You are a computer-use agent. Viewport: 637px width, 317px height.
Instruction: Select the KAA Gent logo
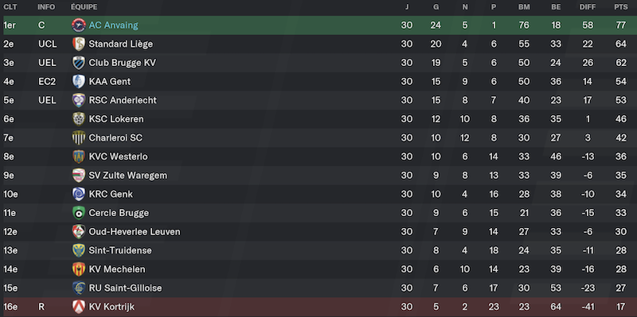[78, 82]
